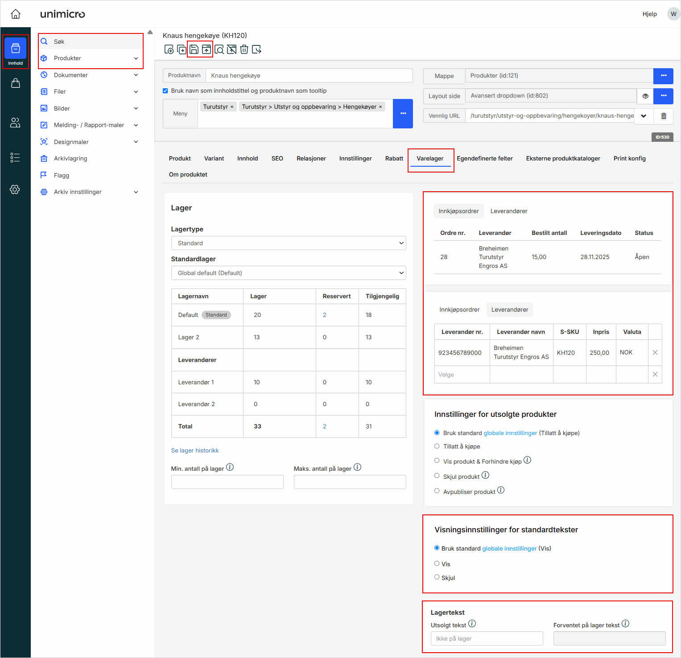
Task: Select 'Tillatt å kjøpe' radio button
Action: (x=437, y=446)
